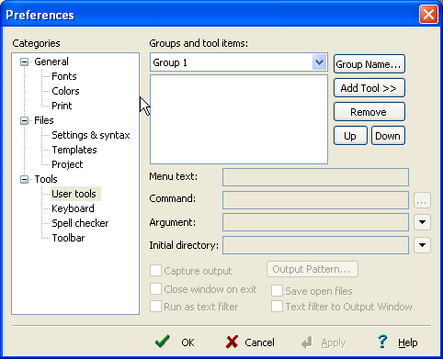Click the Remove button
The height and width of the screenshot is (359, 443).
(369, 112)
